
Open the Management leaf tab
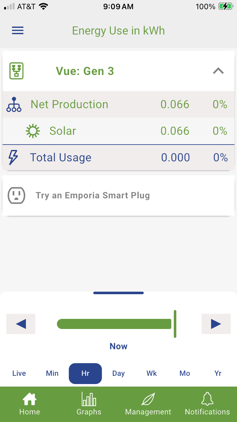pos(148,404)
